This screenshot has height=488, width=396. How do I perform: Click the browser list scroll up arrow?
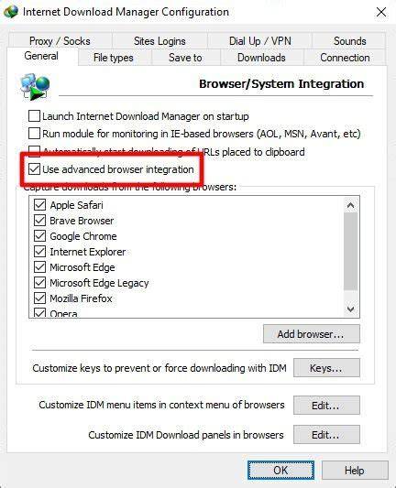(x=351, y=205)
